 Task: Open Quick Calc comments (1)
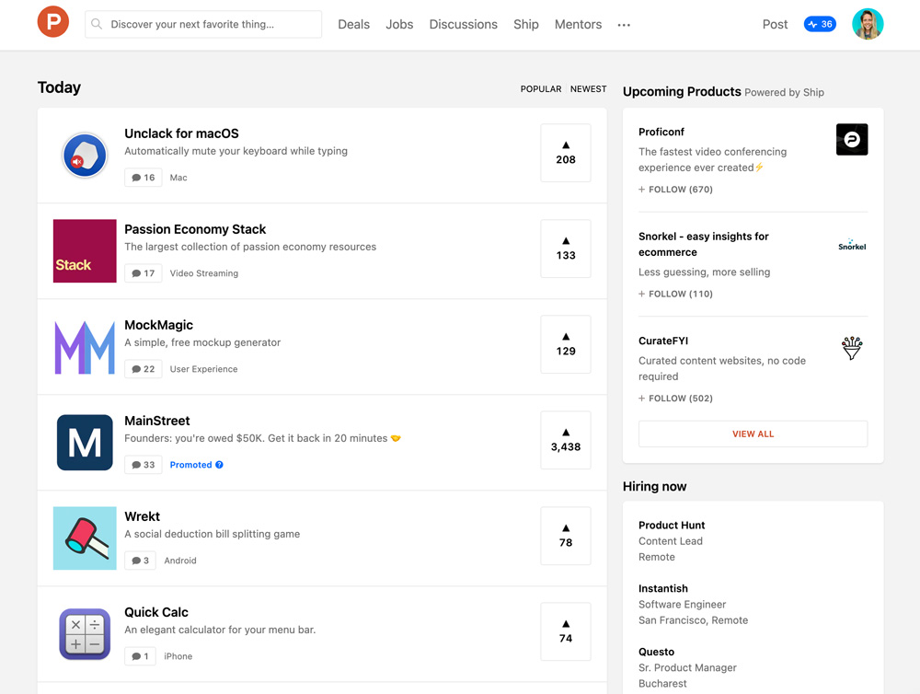pos(140,656)
